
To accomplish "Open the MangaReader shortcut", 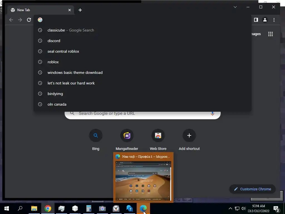I will pyautogui.click(x=127, y=140).
